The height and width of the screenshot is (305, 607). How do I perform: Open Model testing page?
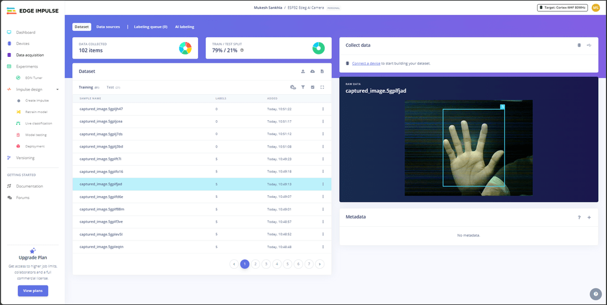tap(36, 135)
